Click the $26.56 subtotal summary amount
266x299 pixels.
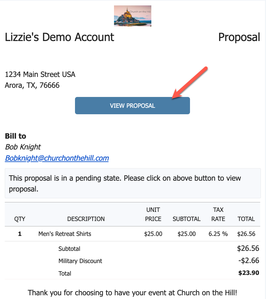248,248
